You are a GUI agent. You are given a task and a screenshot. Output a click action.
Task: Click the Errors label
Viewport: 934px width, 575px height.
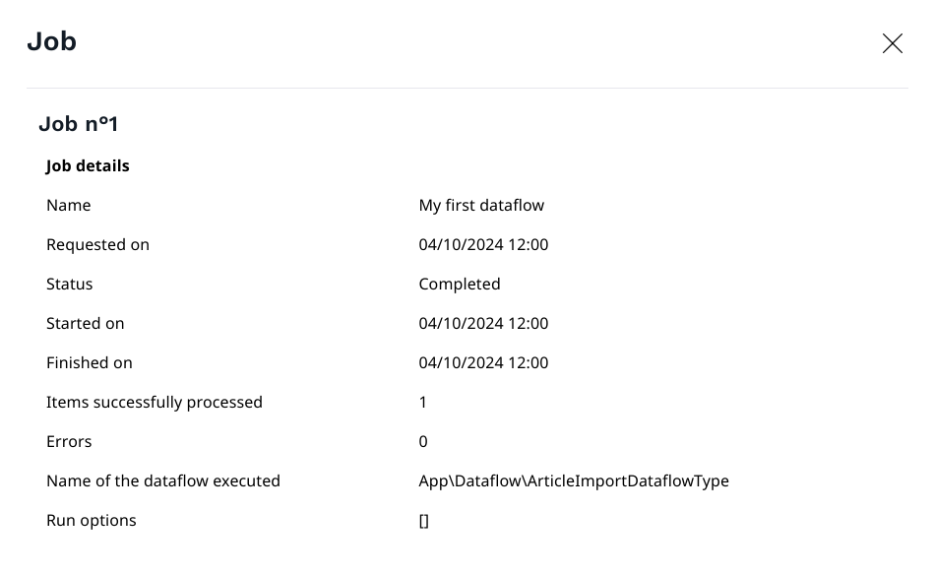[x=69, y=441]
